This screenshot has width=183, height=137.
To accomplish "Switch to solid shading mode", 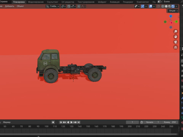I will (166, 6).
